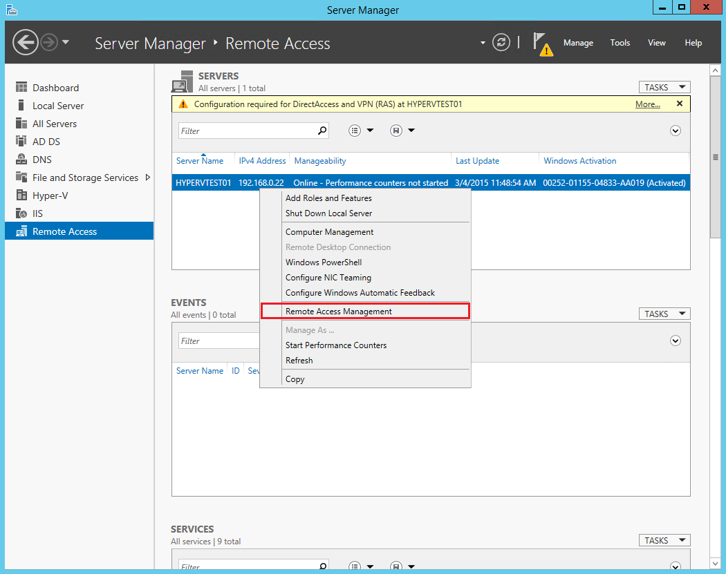Image resolution: width=726 pixels, height=574 pixels.
Task: Open the View menu
Action: pyautogui.click(x=657, y=43)
